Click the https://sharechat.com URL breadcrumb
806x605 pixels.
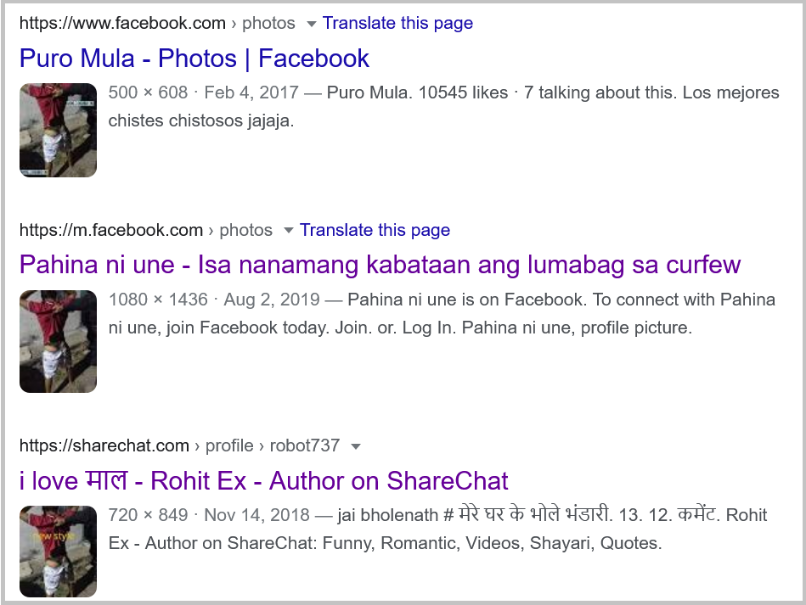point(104,445)
